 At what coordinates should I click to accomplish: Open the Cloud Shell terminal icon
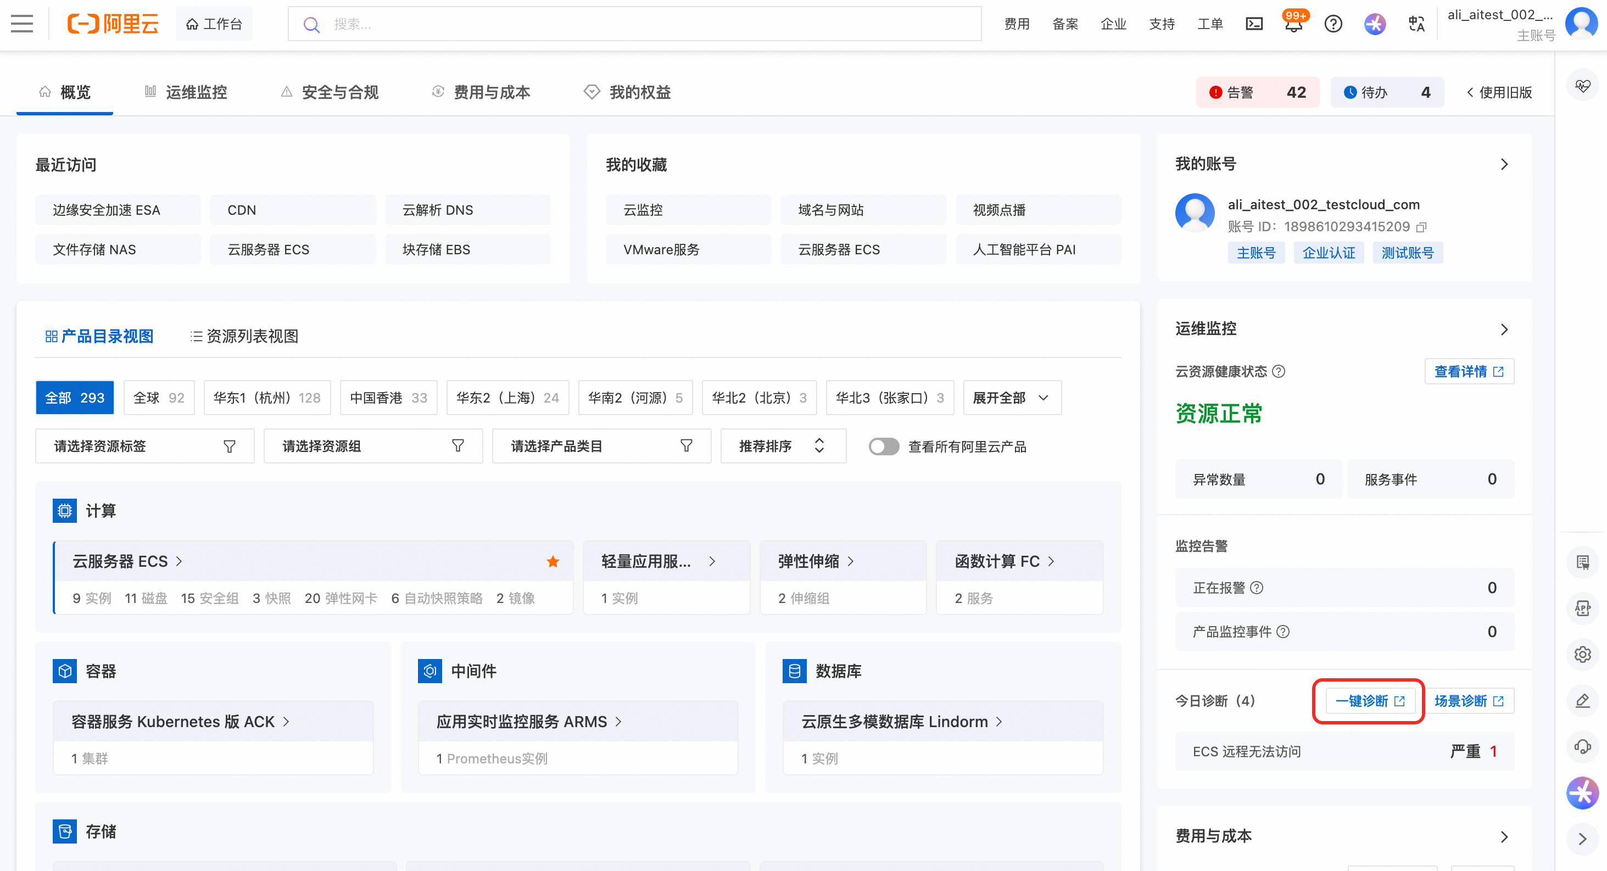pyautogui.click(x=1254, y=24)
